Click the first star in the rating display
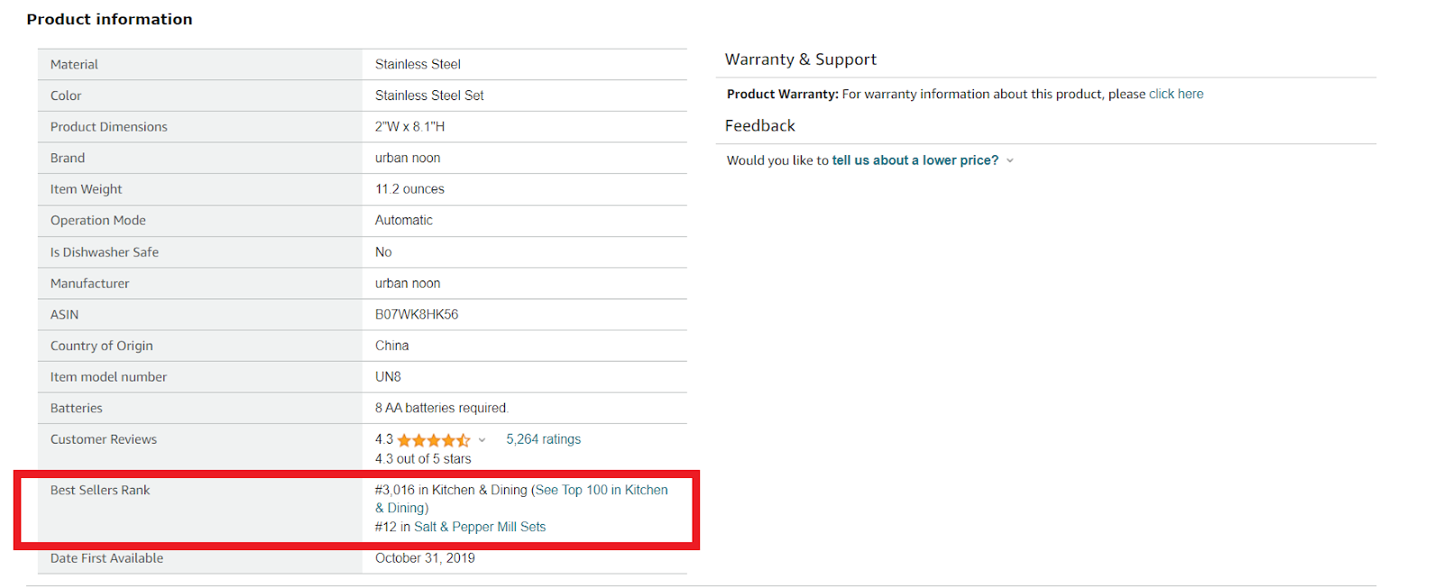Viewport: 1443px width, 588px height. click(403, 441)
